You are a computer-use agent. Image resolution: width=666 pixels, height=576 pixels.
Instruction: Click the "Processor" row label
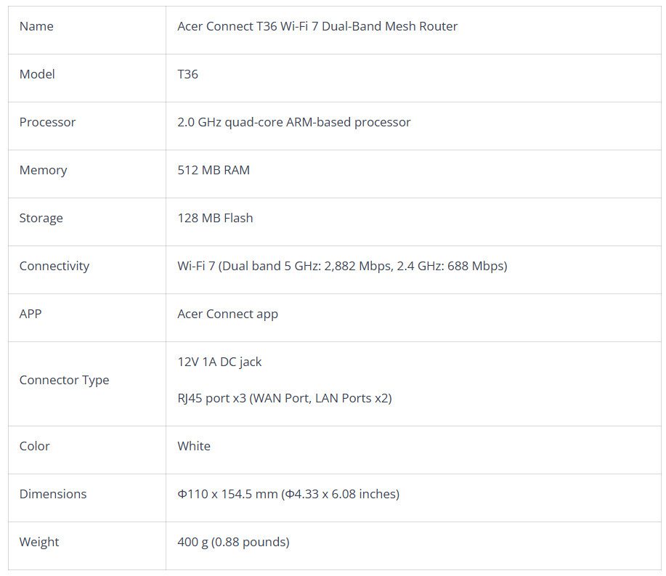(x=47, y=123)
